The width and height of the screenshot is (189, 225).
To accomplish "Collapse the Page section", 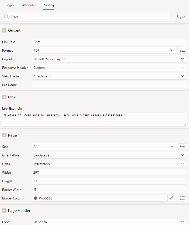I will (4, 135).
